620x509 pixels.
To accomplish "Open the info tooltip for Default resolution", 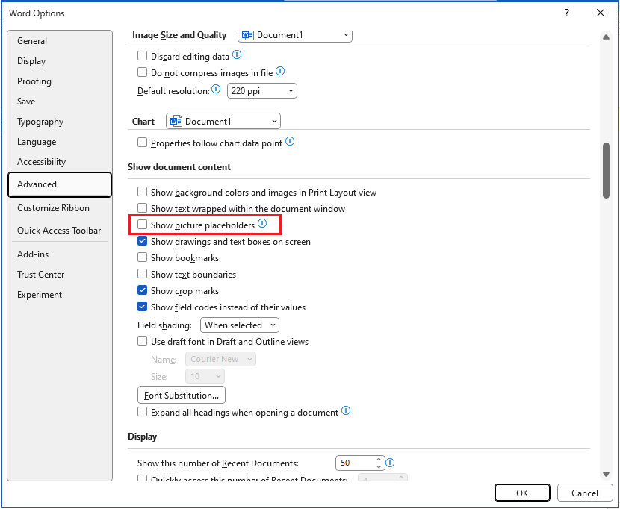I will point(217,89).
